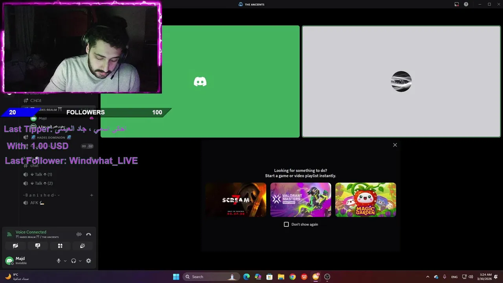
Task: Start an activity from voice panel
Action: coord(60,246)
